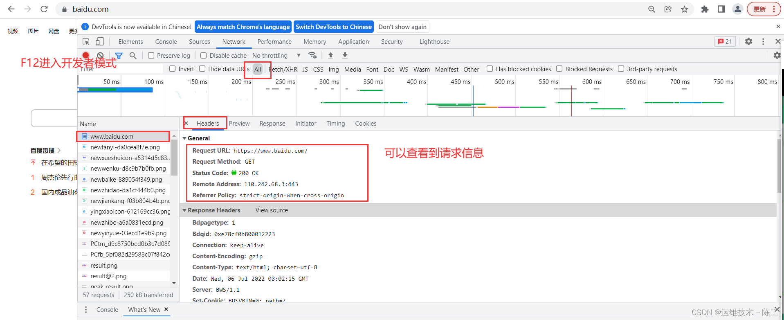The image size is (784, 320).
Task: Open the drawer three-dot menu
Action: point(86,309)
